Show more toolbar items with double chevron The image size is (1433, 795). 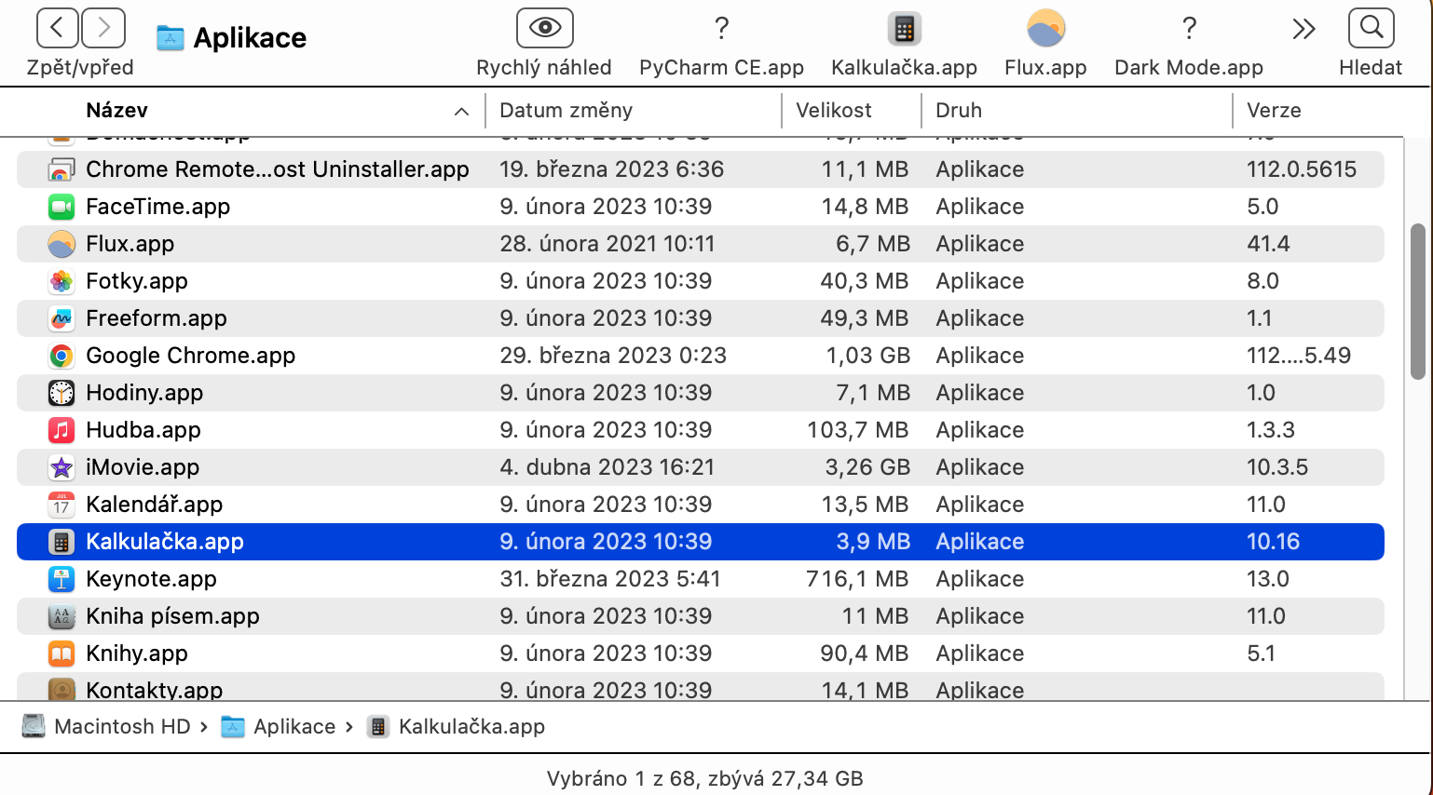[1303, 29]
